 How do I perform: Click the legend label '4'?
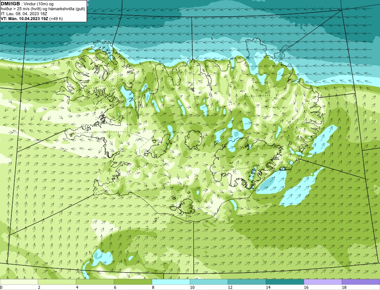pyautogui.click(x=77, y=287)
